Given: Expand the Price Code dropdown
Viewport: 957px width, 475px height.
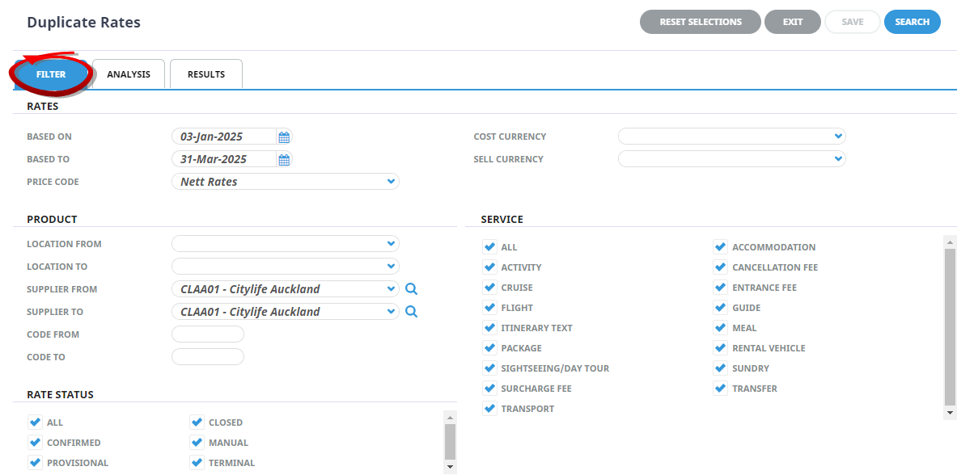Looking at the screenshot, I should [x=391, y=182].
